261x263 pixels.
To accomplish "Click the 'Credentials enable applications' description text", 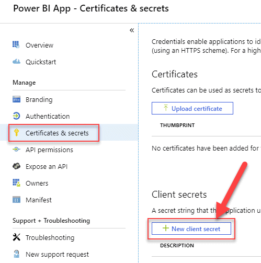I will (206, 46).
